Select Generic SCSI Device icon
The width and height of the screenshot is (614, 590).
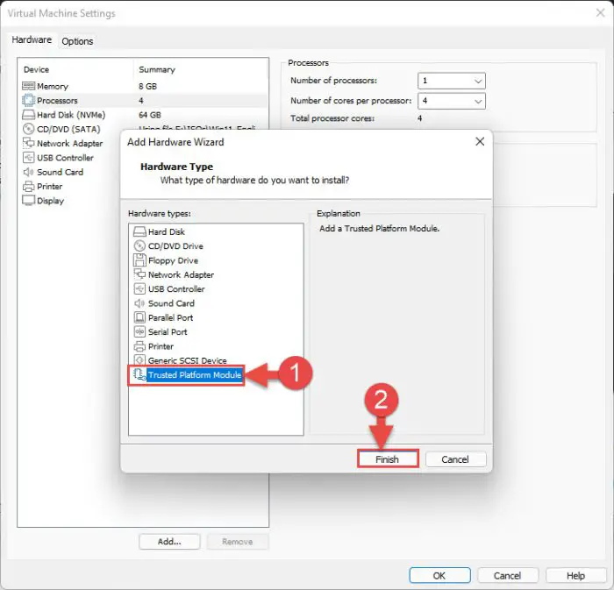[139, 360]
